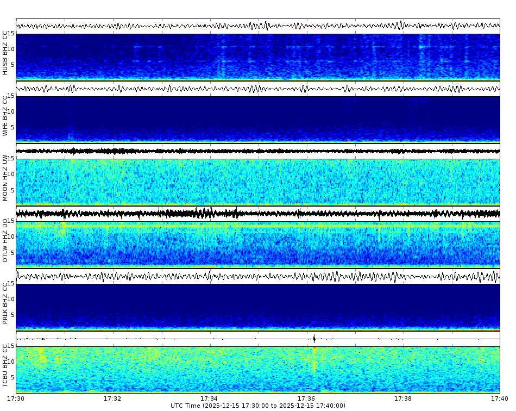Click the spike on the TCBU waveform trace
The image size is (516, 411).
[314, 337]
